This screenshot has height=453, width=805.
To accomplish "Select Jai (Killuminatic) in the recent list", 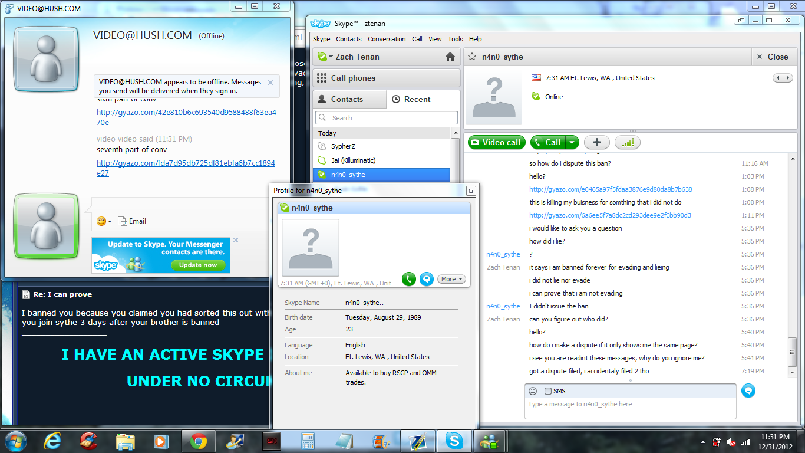I will pyautogui.click(x=382, y=160).
